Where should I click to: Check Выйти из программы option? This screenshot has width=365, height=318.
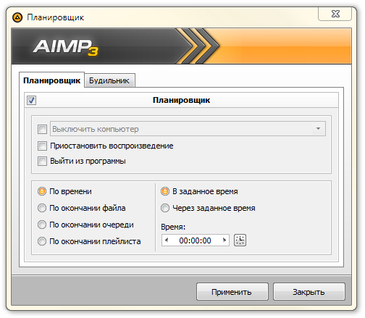(42, 161)
